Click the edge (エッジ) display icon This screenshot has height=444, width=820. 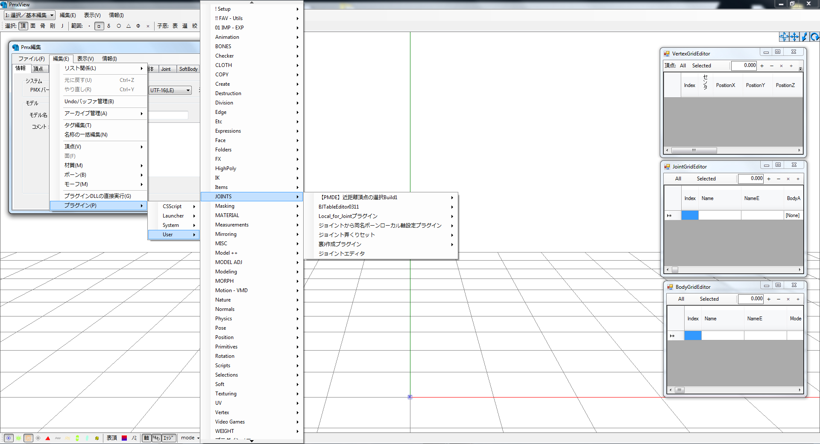168,438
